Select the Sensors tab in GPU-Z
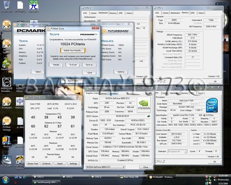Screen dimensions: 231x185 point(103,94)
